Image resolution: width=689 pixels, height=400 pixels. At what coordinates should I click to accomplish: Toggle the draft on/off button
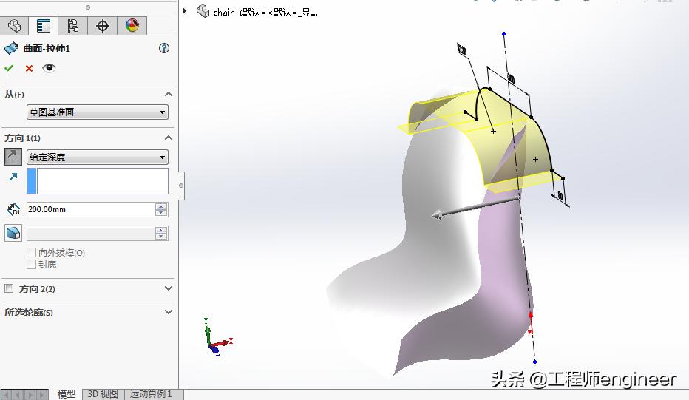point(13,233)
